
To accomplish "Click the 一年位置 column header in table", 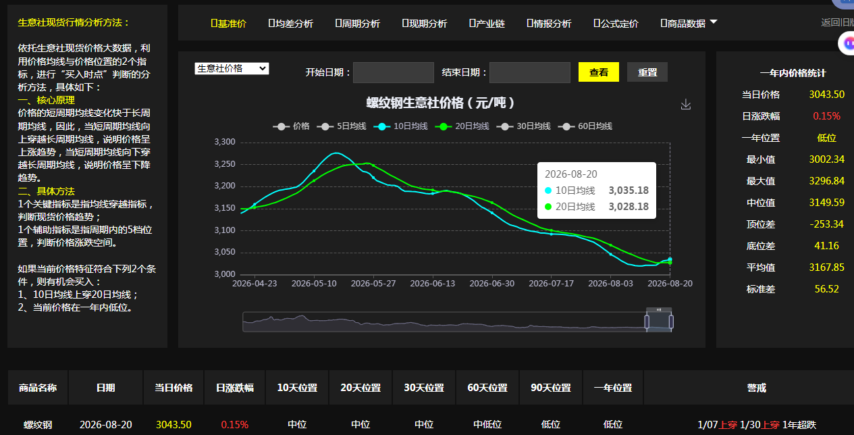I will click(613, 388).
